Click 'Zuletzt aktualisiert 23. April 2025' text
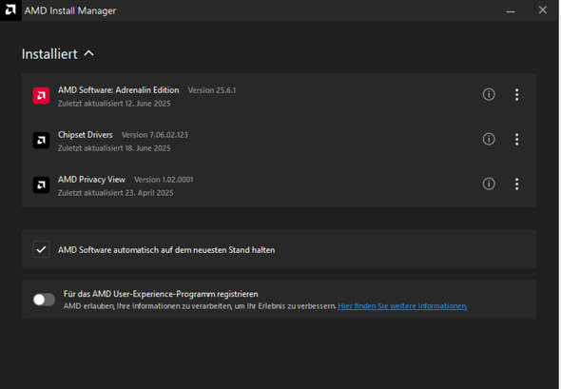The height and width of the screenshot is (389, 561). coord(116,193)
